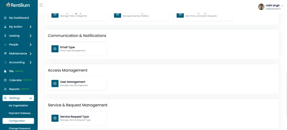Open My Organization settings submenu

coord(18,106)
